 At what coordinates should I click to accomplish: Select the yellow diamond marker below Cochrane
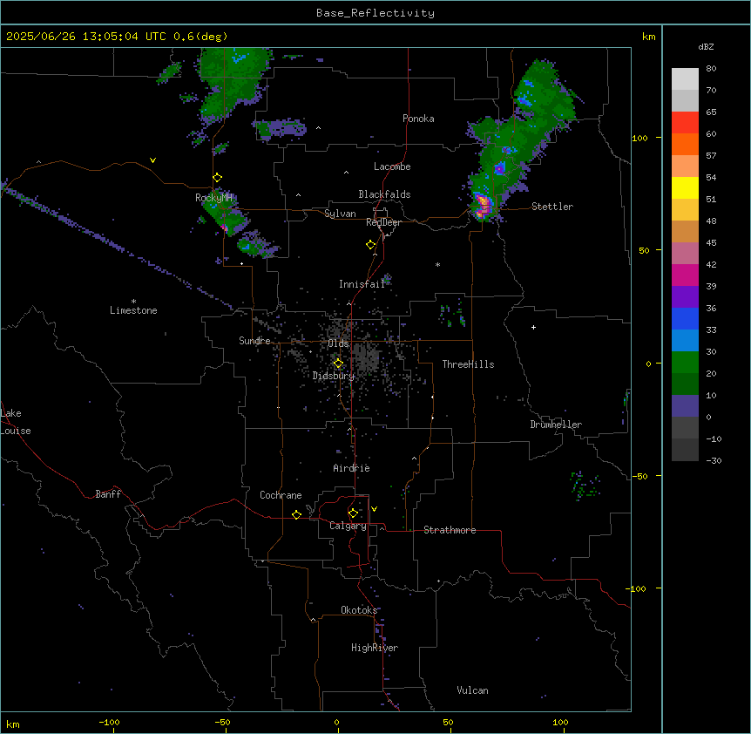pos(296,514)
